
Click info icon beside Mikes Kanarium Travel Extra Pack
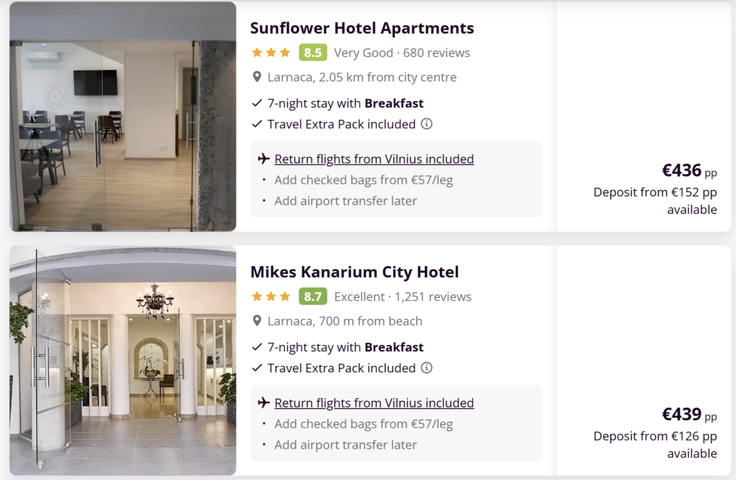[426, 368]
